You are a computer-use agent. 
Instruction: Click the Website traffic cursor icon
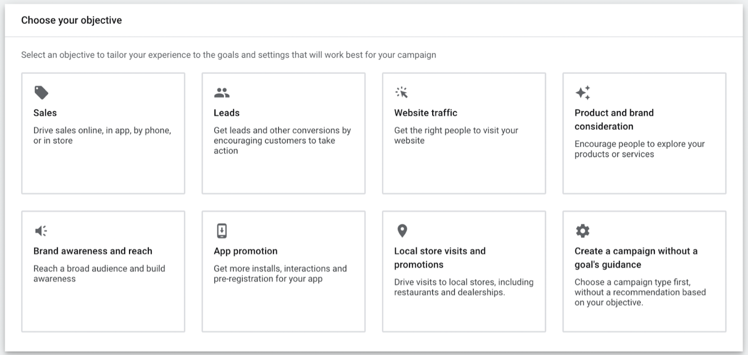(401, 92)
